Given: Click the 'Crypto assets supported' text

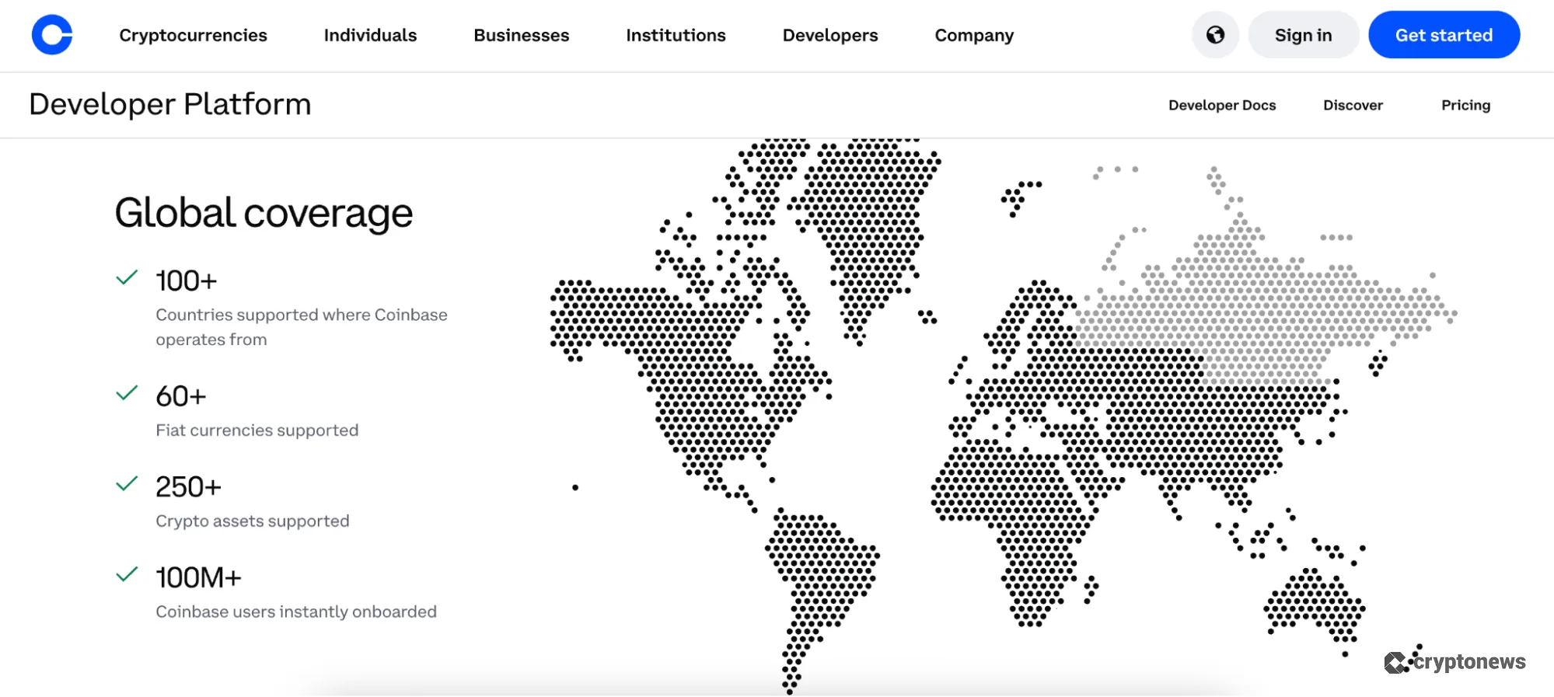Looking at the screenshot, I should [x=253, y=521].
